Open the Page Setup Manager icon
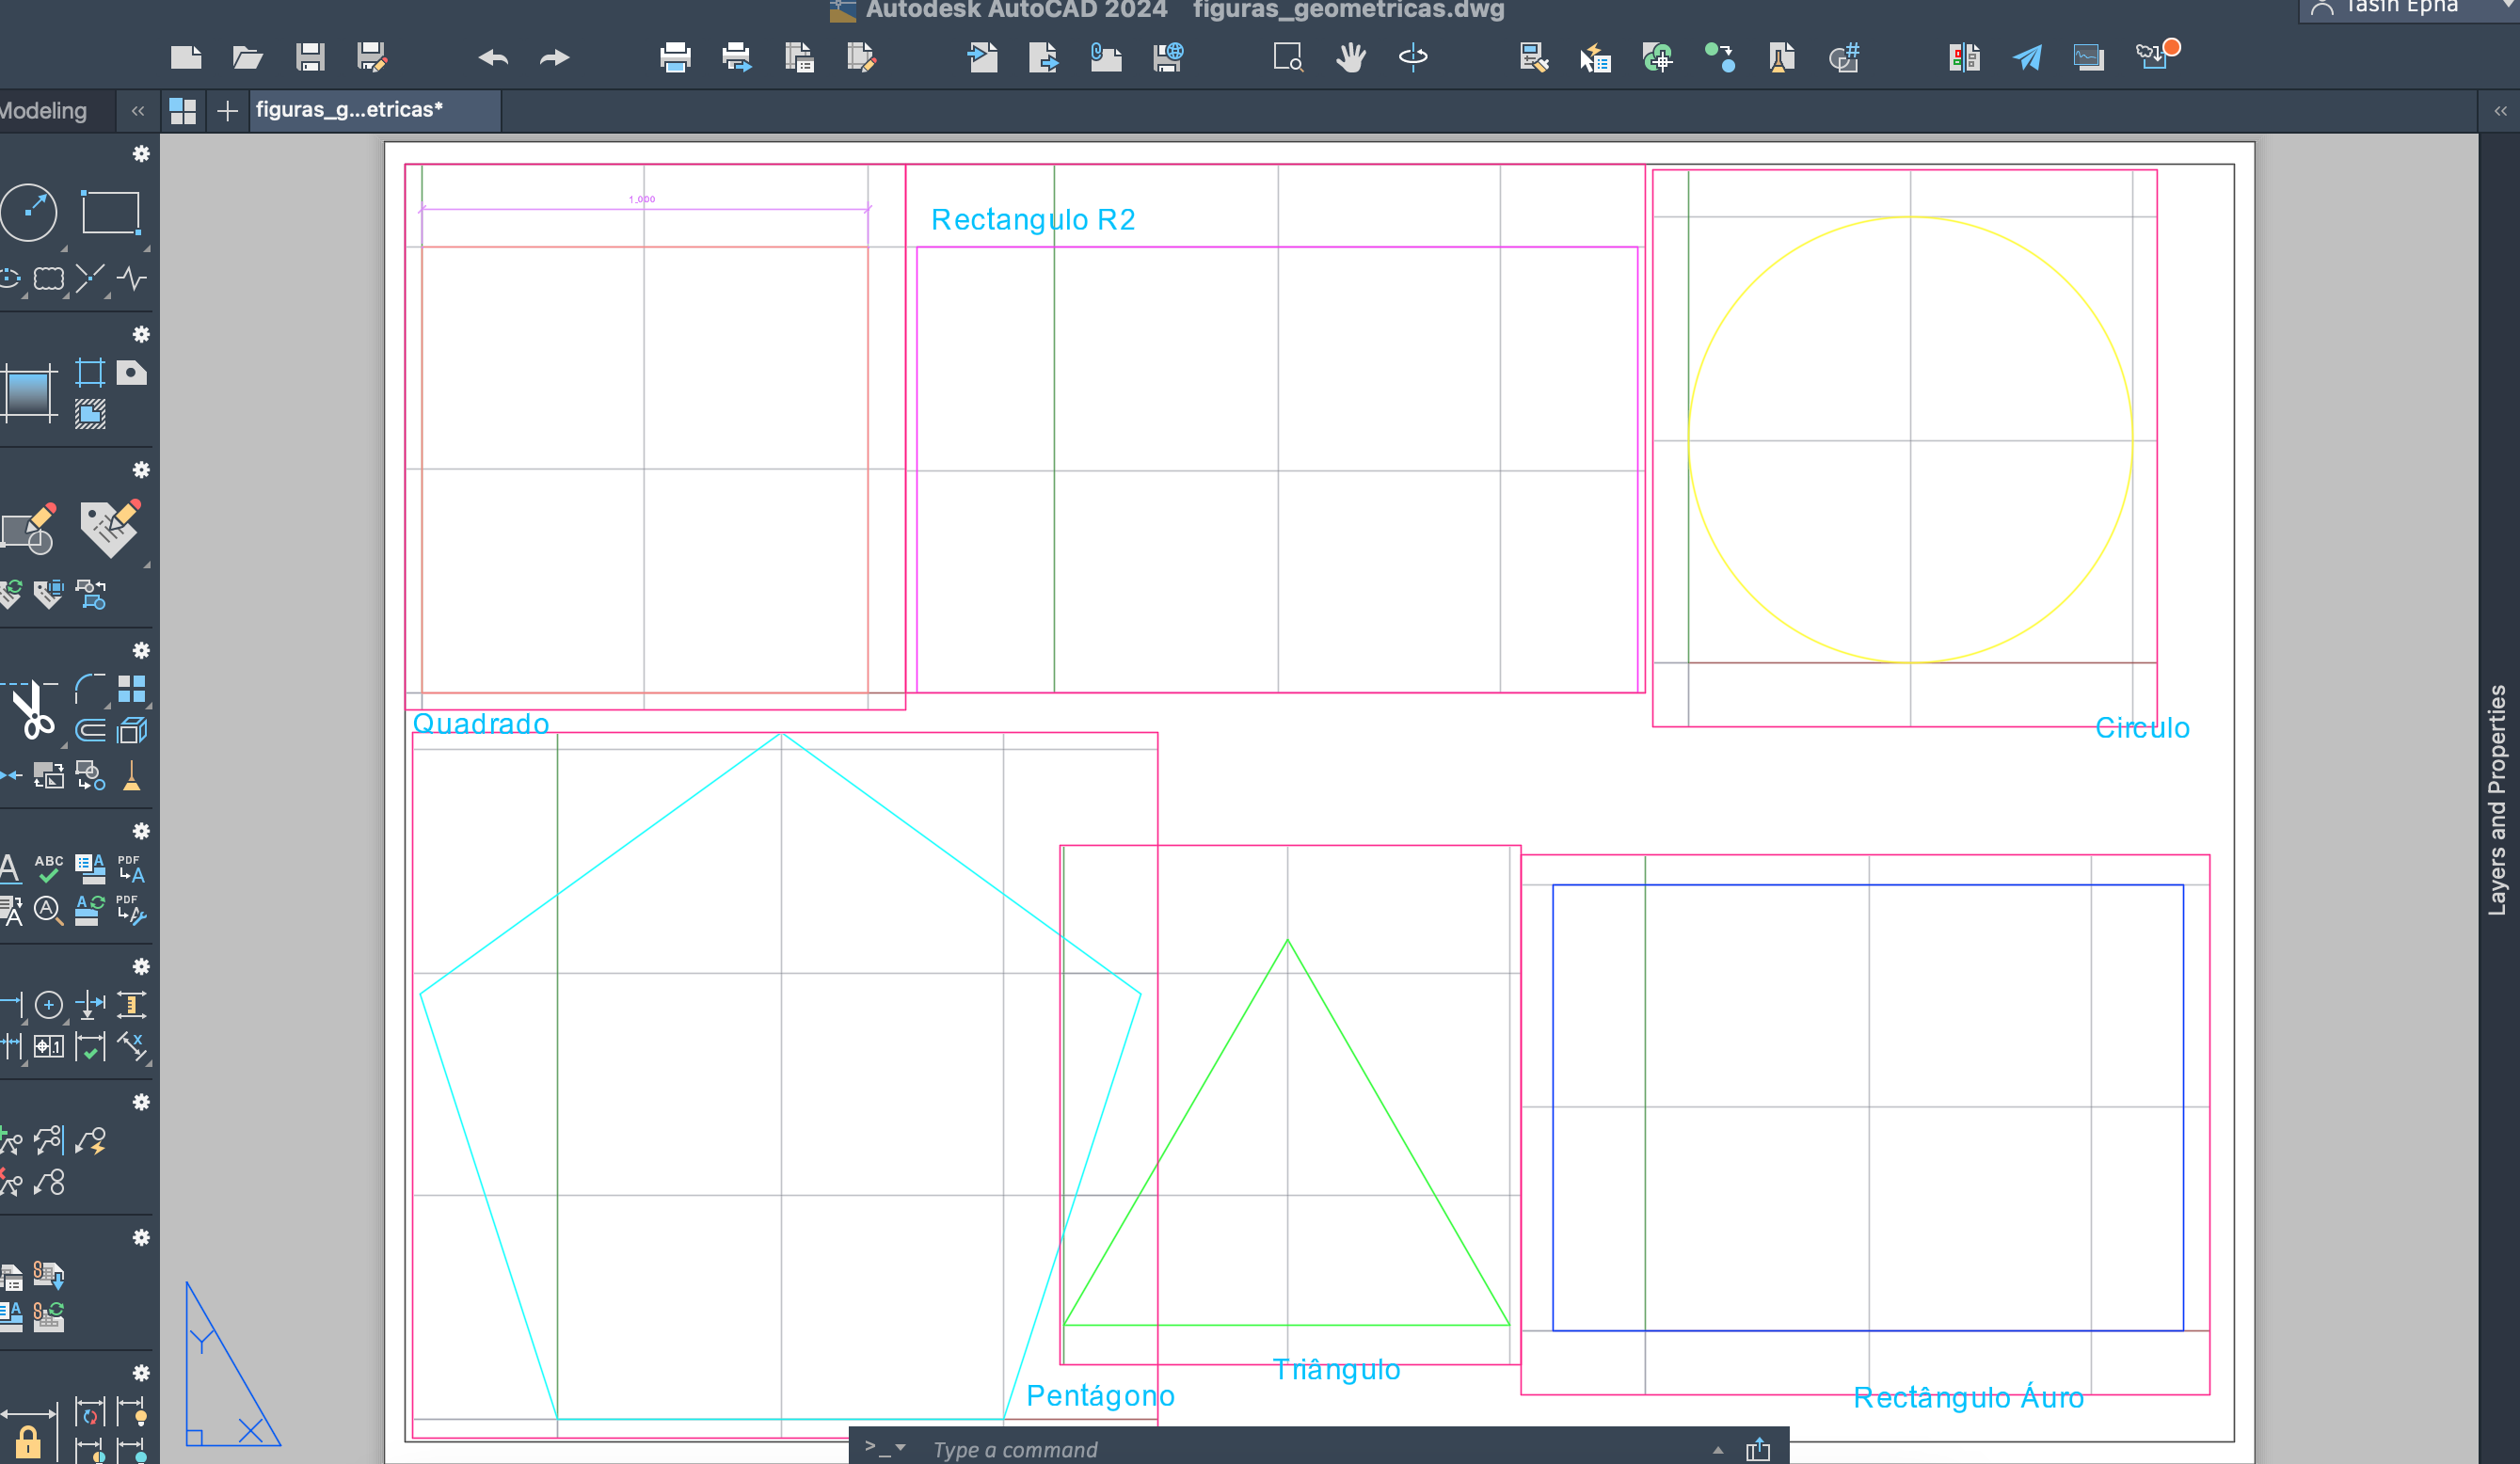 click(x=799, y=57)
